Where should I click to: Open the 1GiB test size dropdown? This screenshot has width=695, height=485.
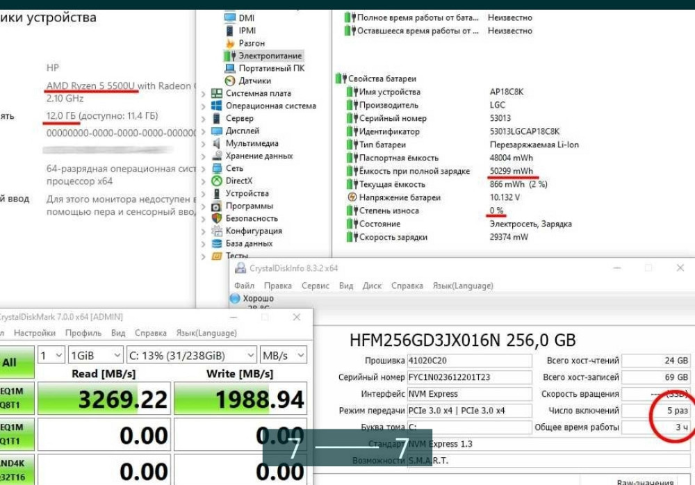point(96,355)
